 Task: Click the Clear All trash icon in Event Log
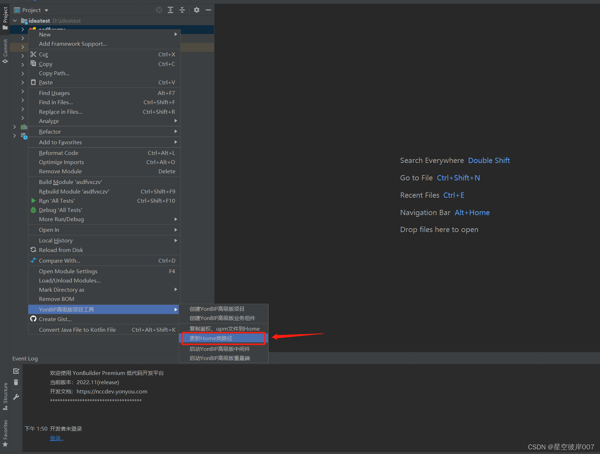(x=16, y=382)
